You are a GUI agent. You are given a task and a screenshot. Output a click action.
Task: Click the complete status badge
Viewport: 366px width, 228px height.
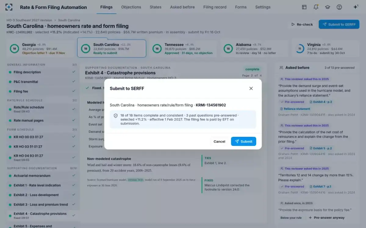[x=252, y=69]
